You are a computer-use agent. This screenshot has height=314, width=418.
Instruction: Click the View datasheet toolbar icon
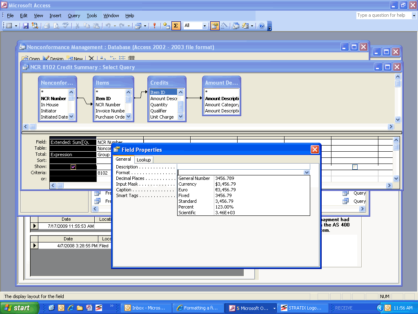point(9,26)
